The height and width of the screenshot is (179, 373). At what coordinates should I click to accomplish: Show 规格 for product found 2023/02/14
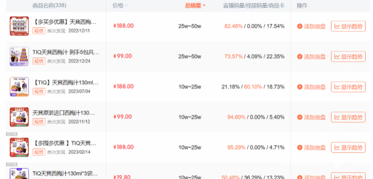39,152
